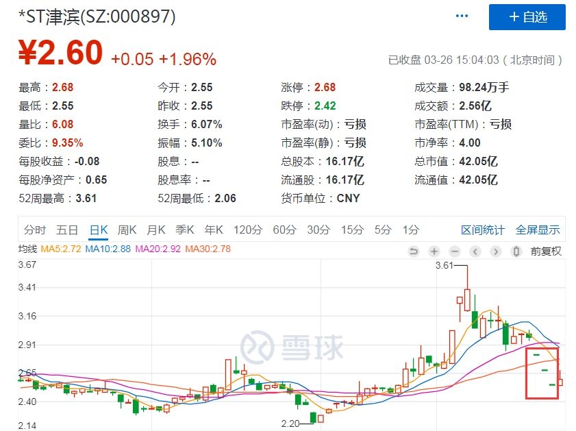Click the 跌停 value 2.42
Image resolution: width=576 pixels, height=431 pixels.
(325, 106)
